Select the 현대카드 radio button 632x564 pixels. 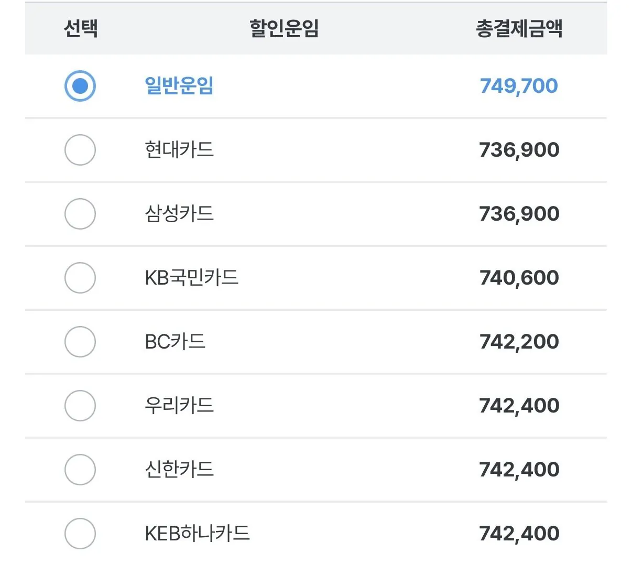(x=80, y=150)
